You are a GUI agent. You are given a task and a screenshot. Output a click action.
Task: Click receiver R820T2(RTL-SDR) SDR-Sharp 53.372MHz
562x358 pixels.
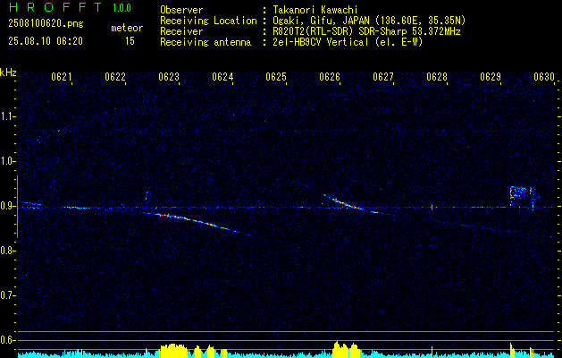366,31
